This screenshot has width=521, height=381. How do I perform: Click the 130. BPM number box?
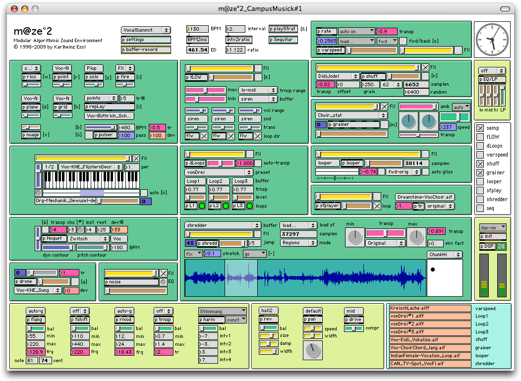pos(198,29)
